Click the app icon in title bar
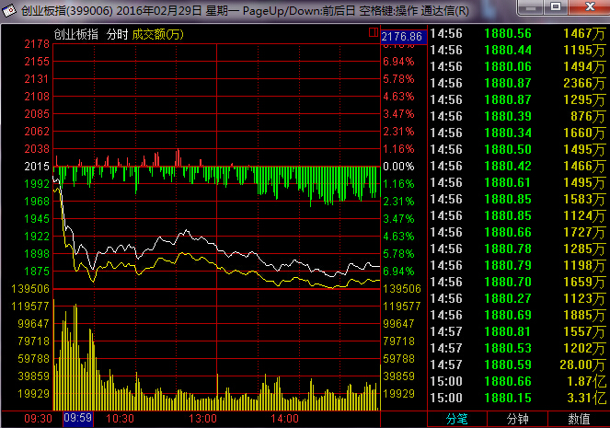The height and width of the screenshot is (428, 610). tap(9, 10)
